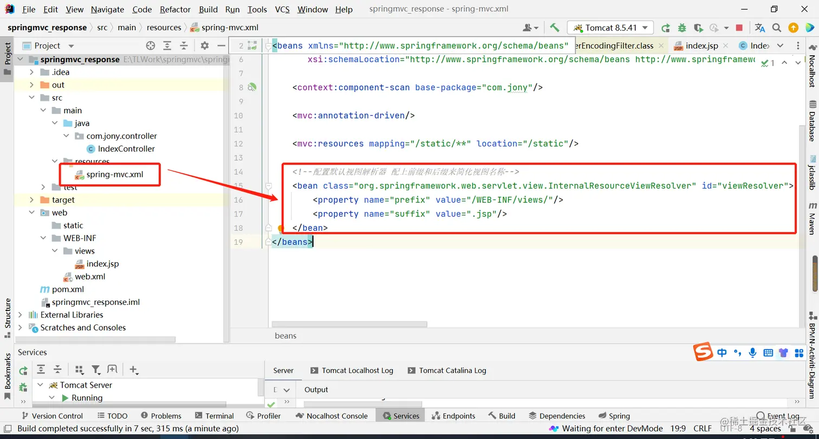This screenshot has width=819, height=439.
Task: Click the Services filter funnel icon
Action: click(x=96, y=370)
